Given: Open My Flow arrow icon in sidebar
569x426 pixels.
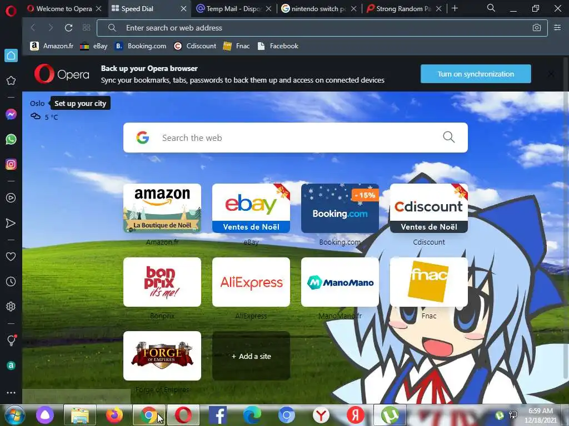Looking at the screenshot, I should (11, 223).
